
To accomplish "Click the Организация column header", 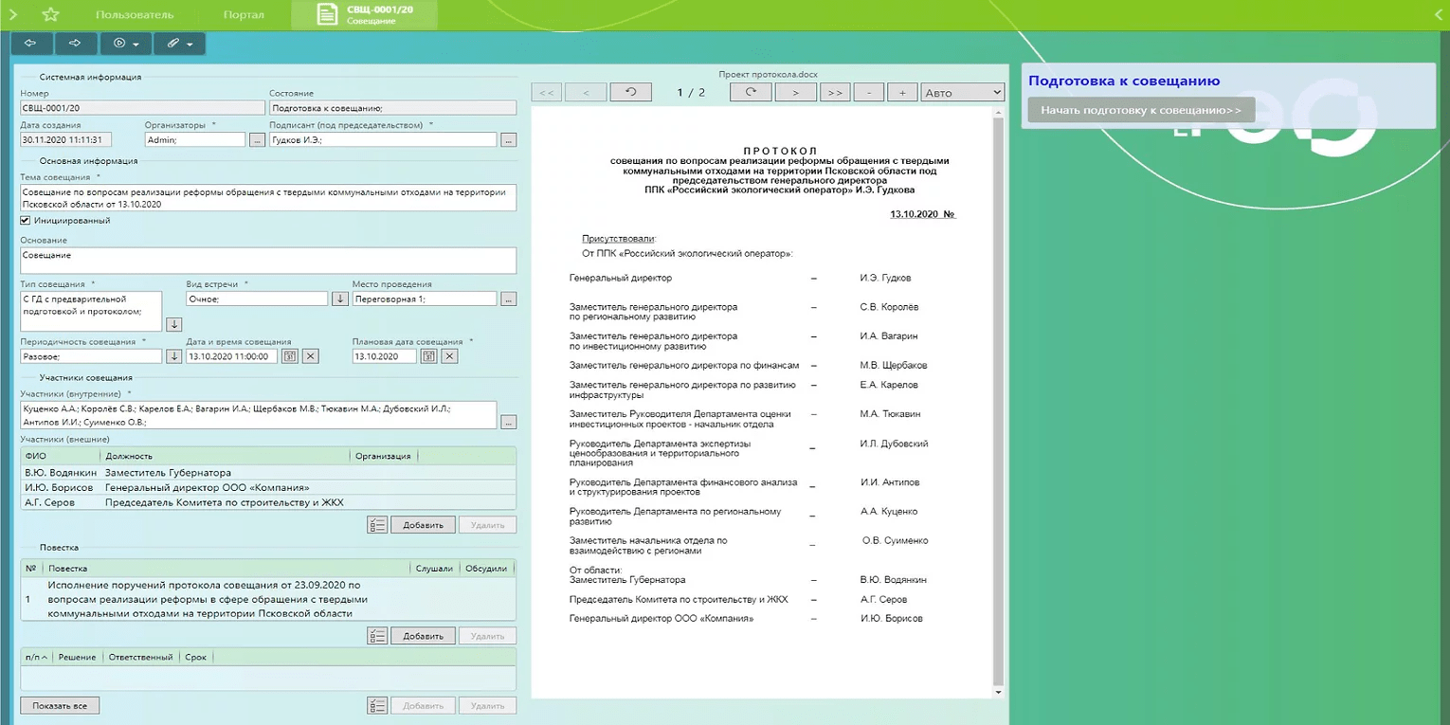I will (x=383, y=456).
